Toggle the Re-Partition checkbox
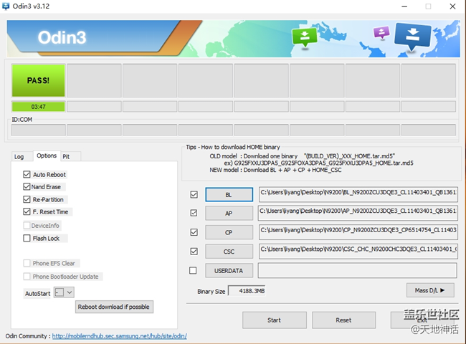This screenshot has height=344, width=466. click(x=27, y=199)
